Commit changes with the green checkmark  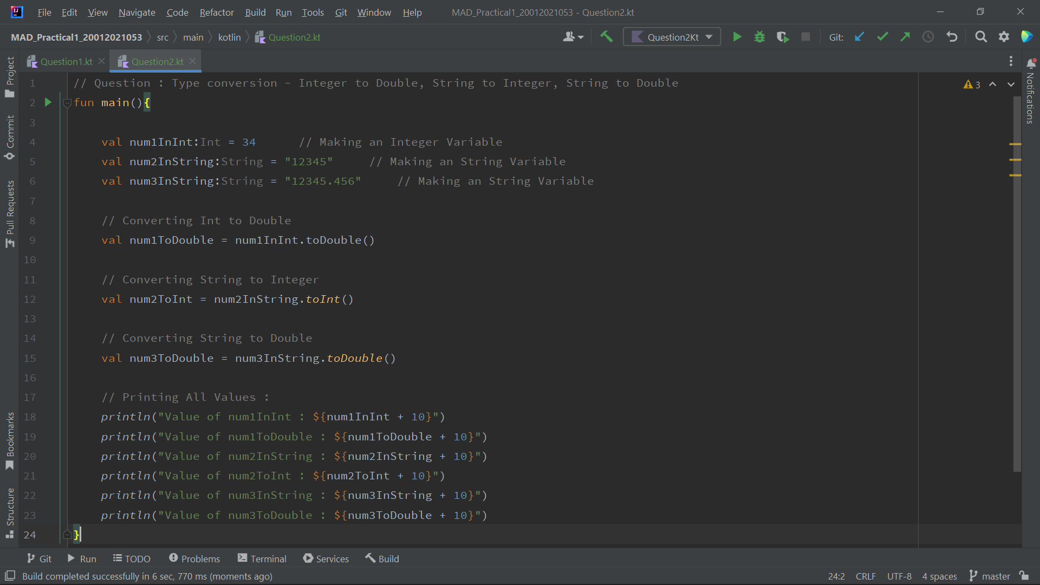point(882,37)
